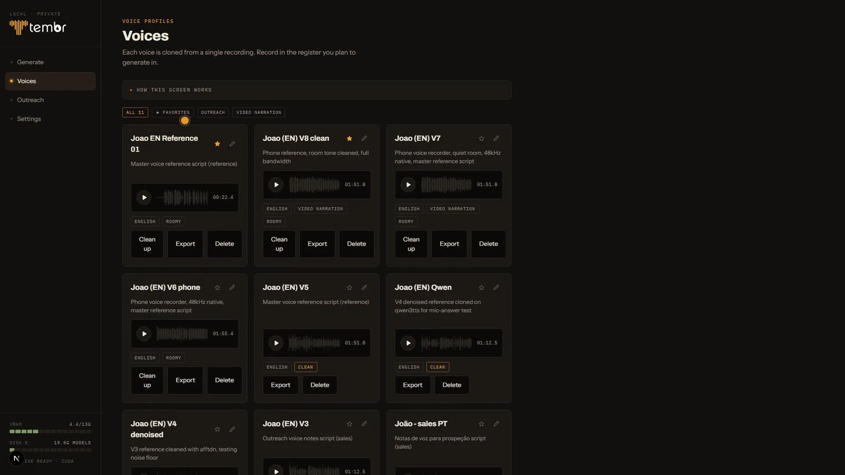This screenshot has height=475, width=845.
Task: Star the Joao (EN) V3 voice
Action: [349, 424]
